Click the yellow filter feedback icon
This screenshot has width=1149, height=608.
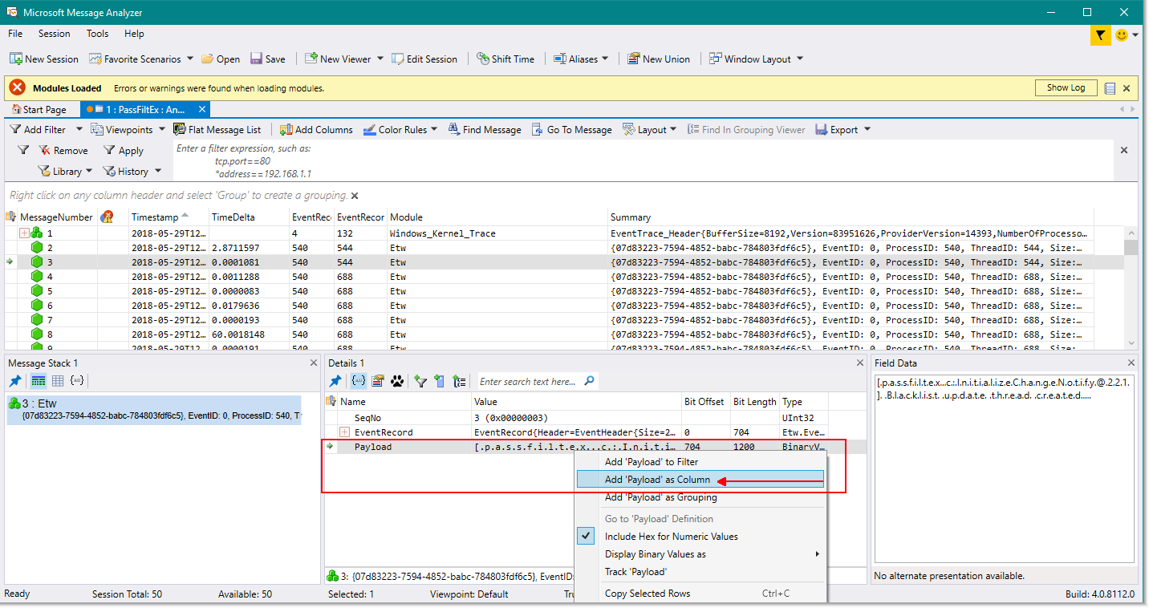coord(1100,35)
